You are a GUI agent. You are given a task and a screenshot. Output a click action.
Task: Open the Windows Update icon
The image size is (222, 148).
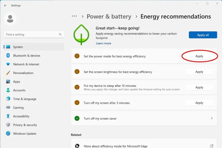(x=8, y=133)
